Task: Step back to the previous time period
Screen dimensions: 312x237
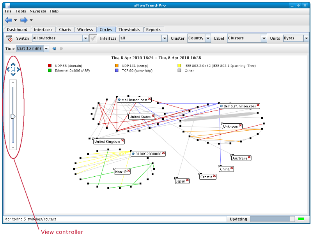Action: (x=54, y=49)
